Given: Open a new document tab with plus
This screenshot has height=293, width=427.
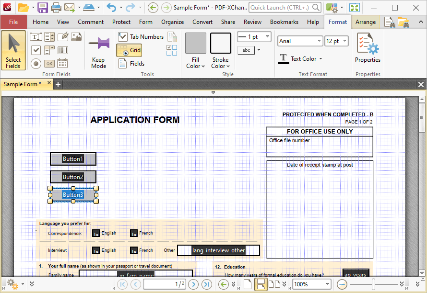Looking at the screenshot, I should [58, 85].
